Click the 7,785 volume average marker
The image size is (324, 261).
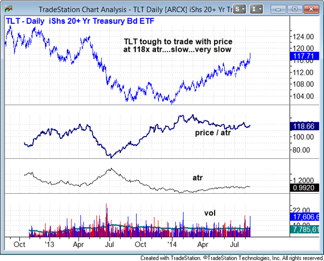[x=304, y=230]
